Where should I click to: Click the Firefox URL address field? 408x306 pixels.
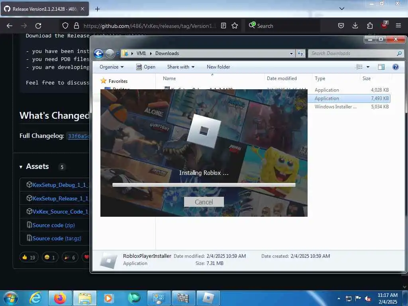150,26
